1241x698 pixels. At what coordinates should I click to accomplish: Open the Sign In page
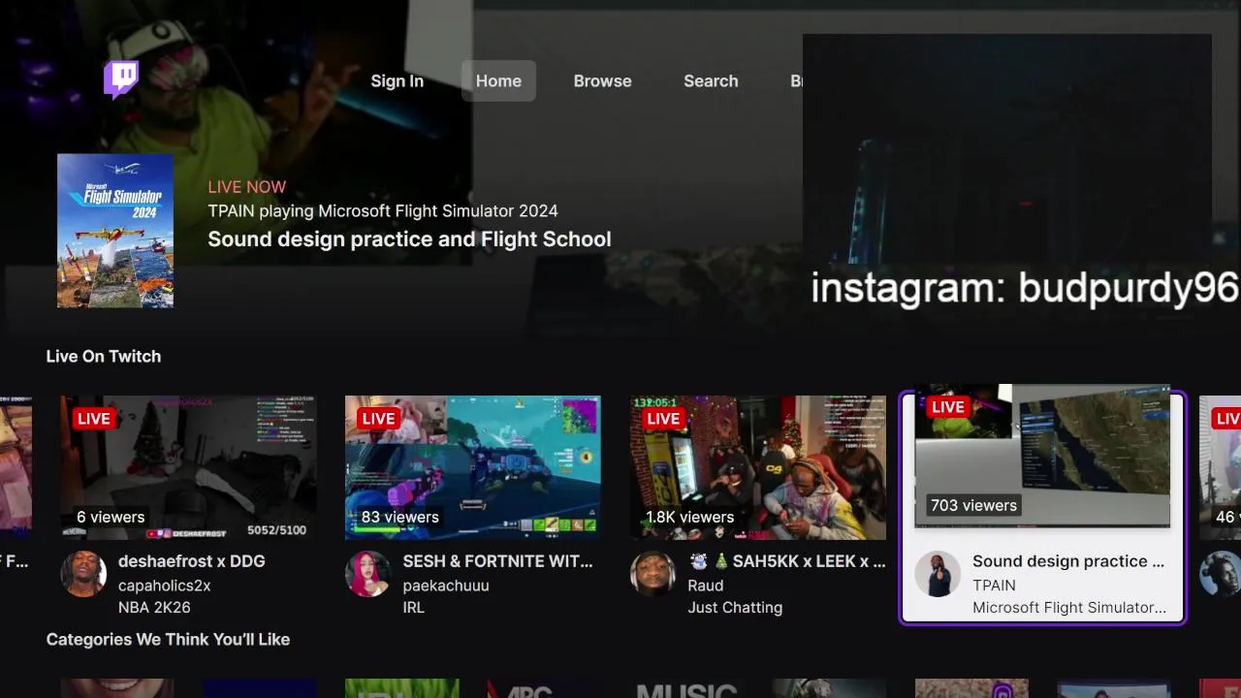397,81
